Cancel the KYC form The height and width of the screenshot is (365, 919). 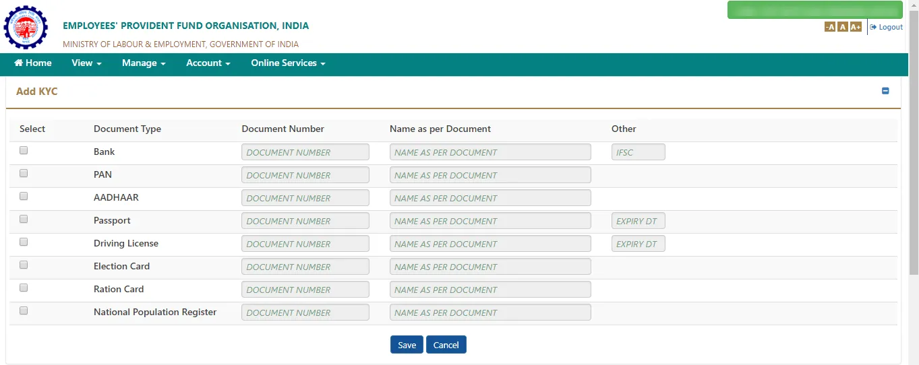point(446,345)
